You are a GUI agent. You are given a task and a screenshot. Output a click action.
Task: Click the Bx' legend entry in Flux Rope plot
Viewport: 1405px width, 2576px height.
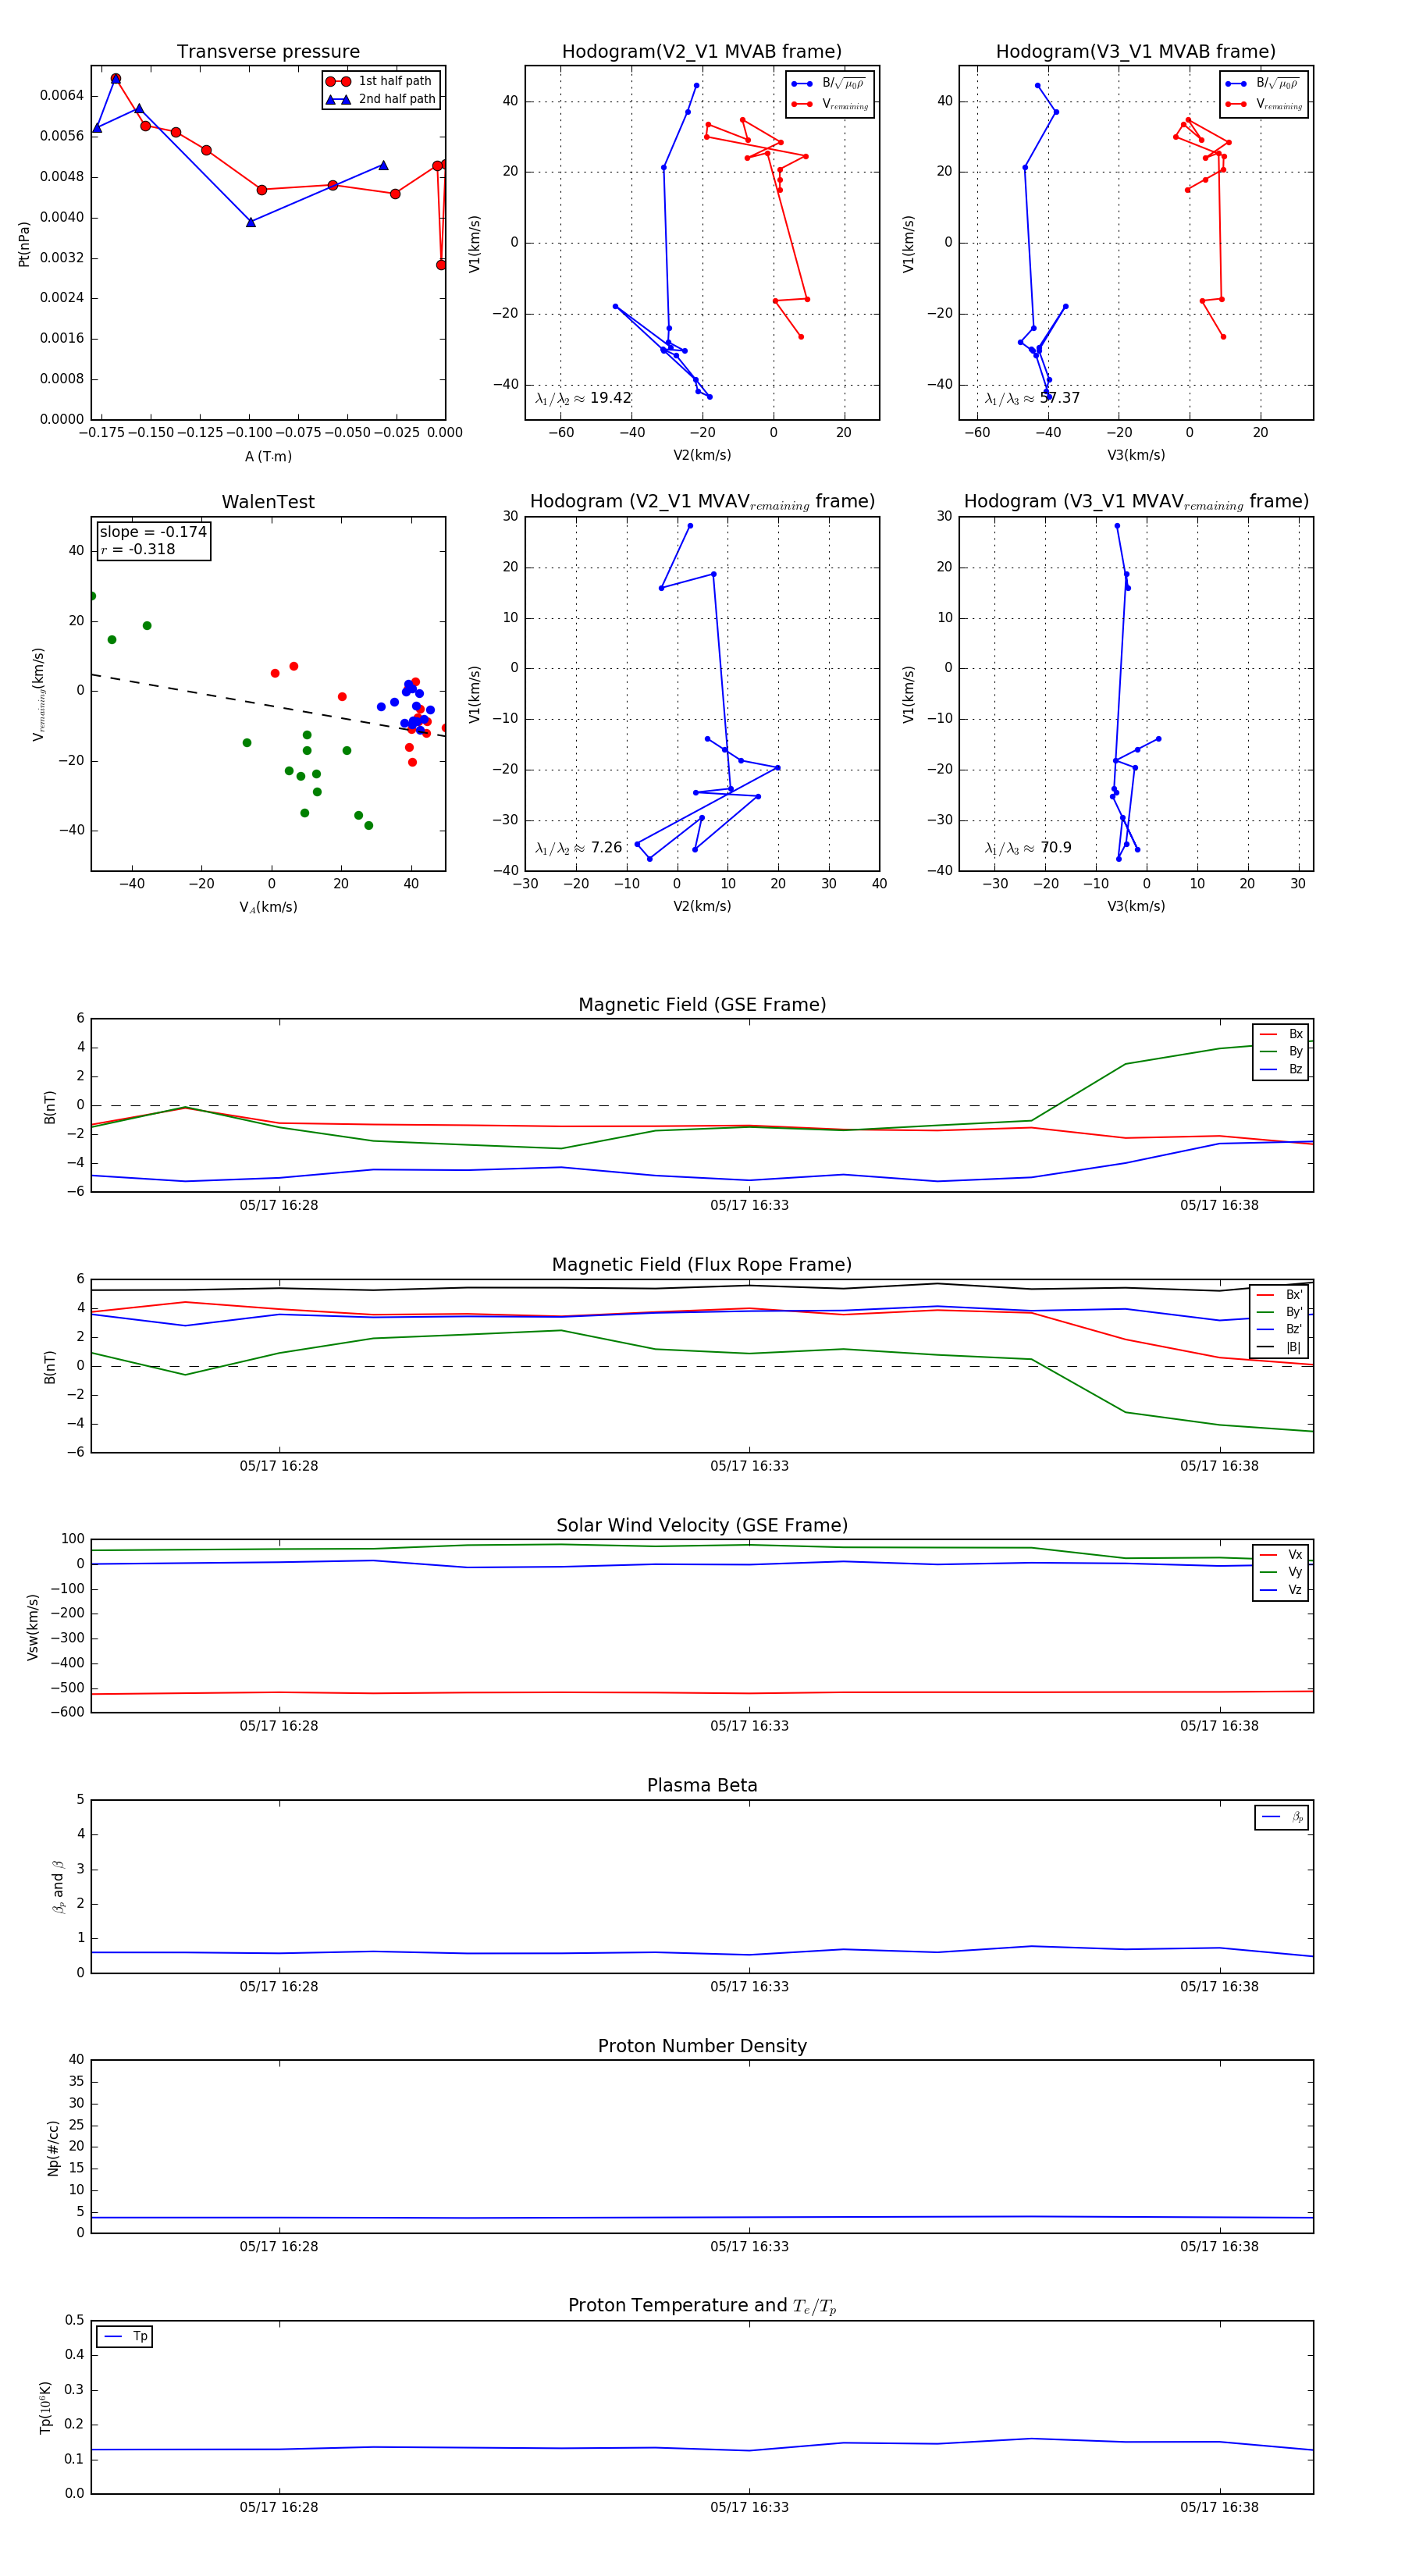coord(1280,1294)
